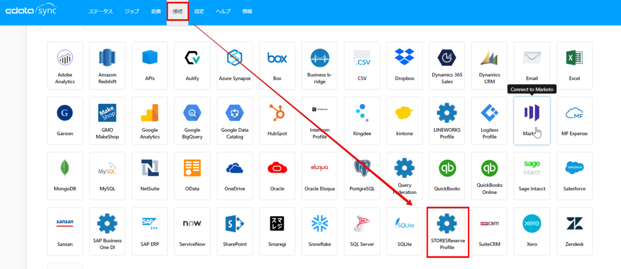This screenshot has height=269, width=621.
Task: Click the Oracle connector tile
Action: pos(277,176)
